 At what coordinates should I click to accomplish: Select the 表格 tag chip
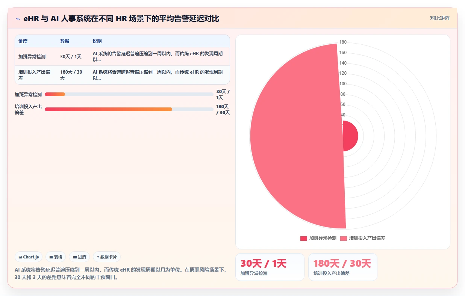pyautogui.click(x=56, y=257)
